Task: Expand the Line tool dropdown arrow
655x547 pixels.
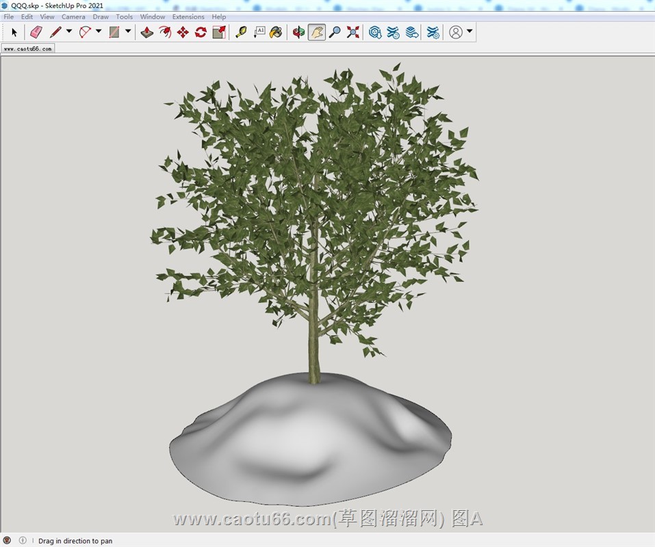Action: pos(69,31)
